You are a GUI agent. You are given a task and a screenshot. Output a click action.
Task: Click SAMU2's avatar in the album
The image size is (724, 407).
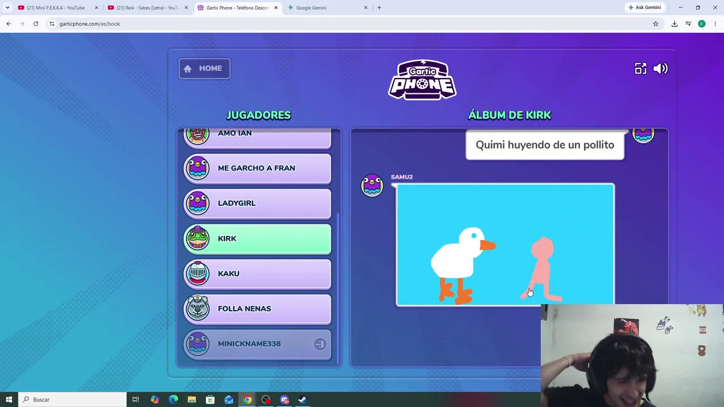[x=372, y=185]
